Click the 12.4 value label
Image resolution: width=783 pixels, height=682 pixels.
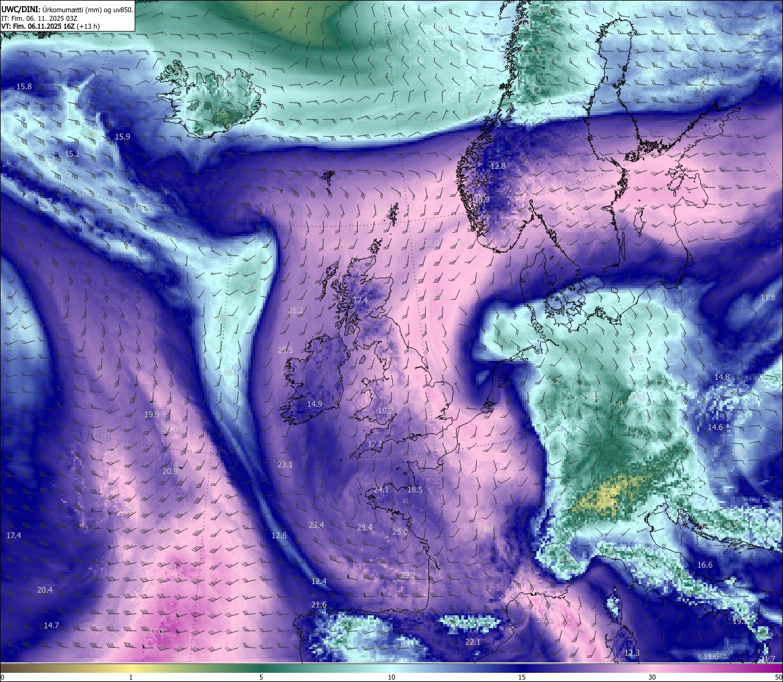(x=319, y=582)
